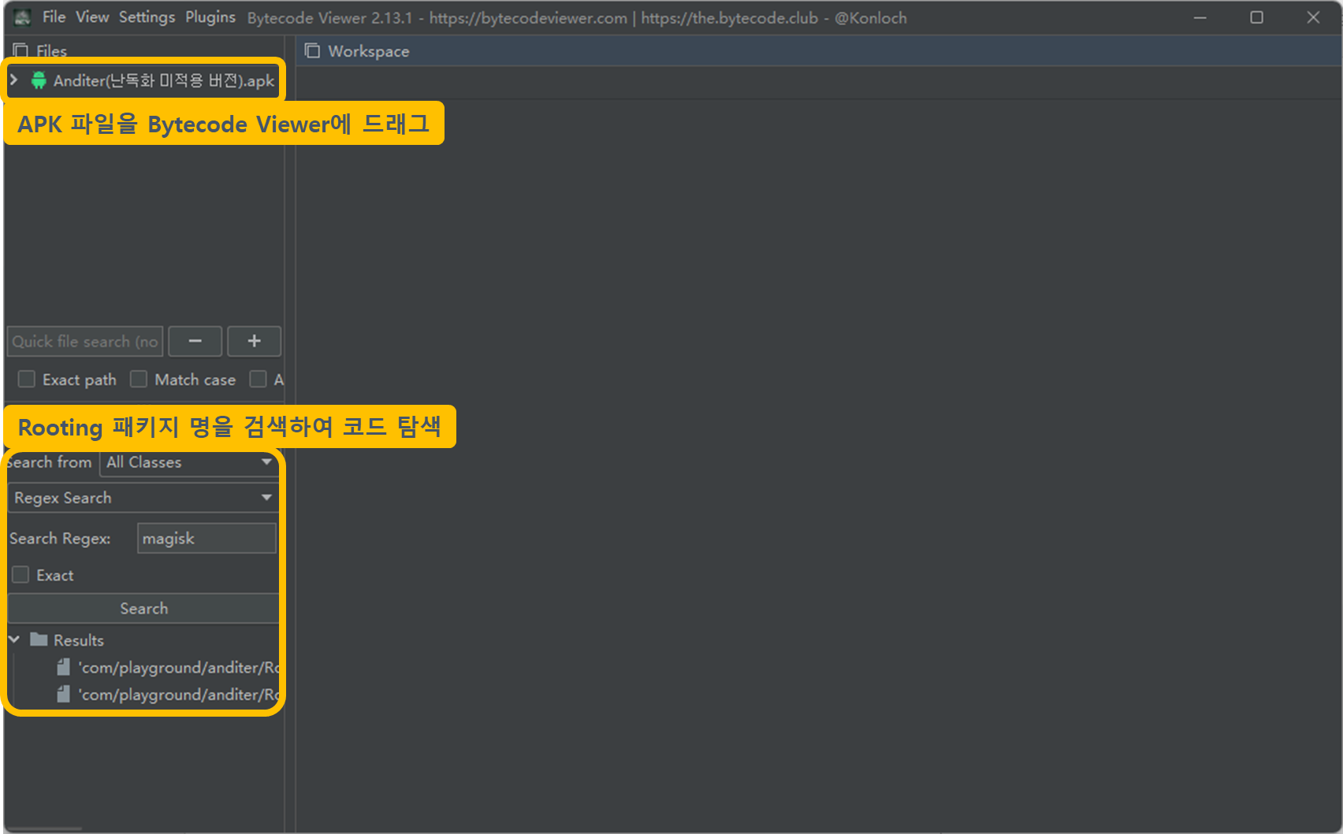1343x834 pixels.
Task: Open the Plugins menu
Action: pyautogui.click(x=210, y=17)
